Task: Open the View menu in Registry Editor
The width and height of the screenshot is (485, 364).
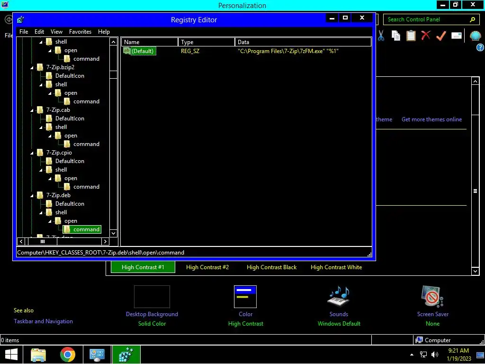Action: [57, 32]
